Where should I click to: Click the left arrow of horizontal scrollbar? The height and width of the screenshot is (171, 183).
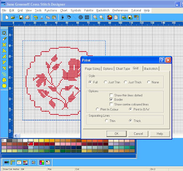coord(16,135)
